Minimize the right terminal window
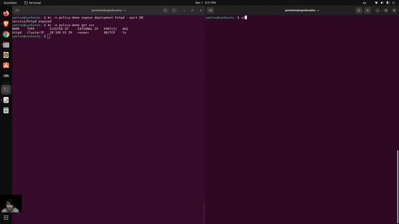This screenshot has width=399, height=224. pos(377,11)
